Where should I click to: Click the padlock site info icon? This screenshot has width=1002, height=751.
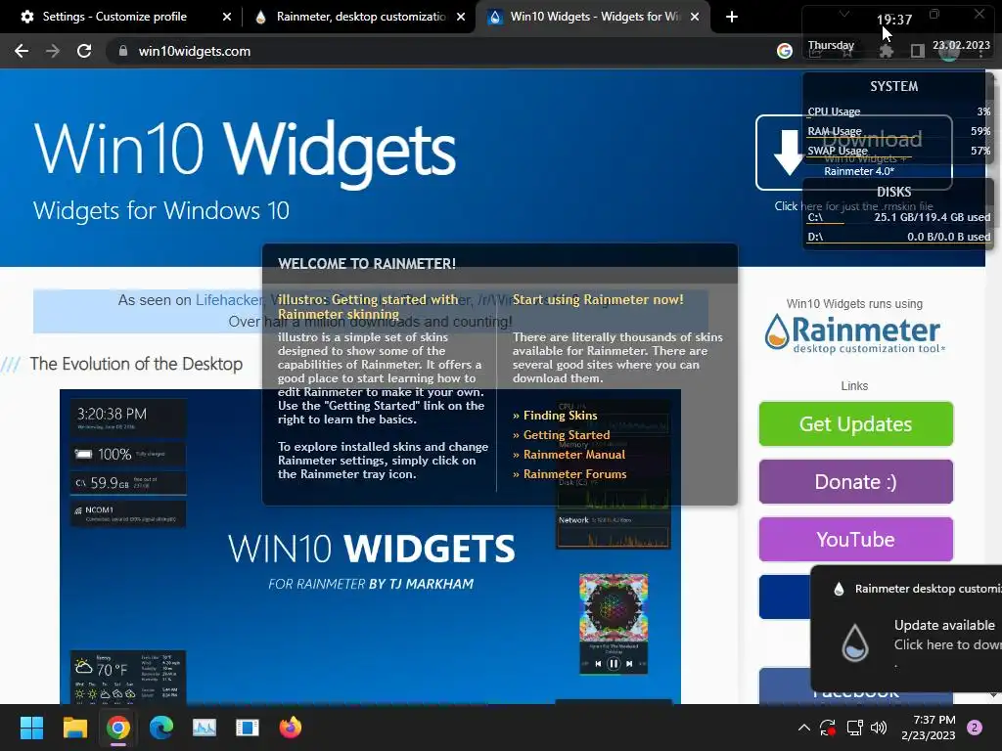coord(122,51)
